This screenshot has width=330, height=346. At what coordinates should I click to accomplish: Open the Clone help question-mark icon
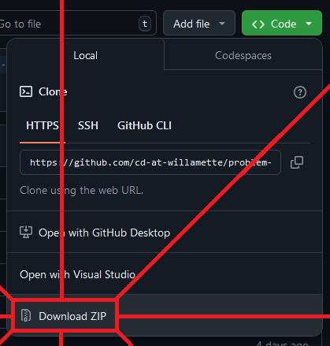pyautogui.click(x=300, y=92)
